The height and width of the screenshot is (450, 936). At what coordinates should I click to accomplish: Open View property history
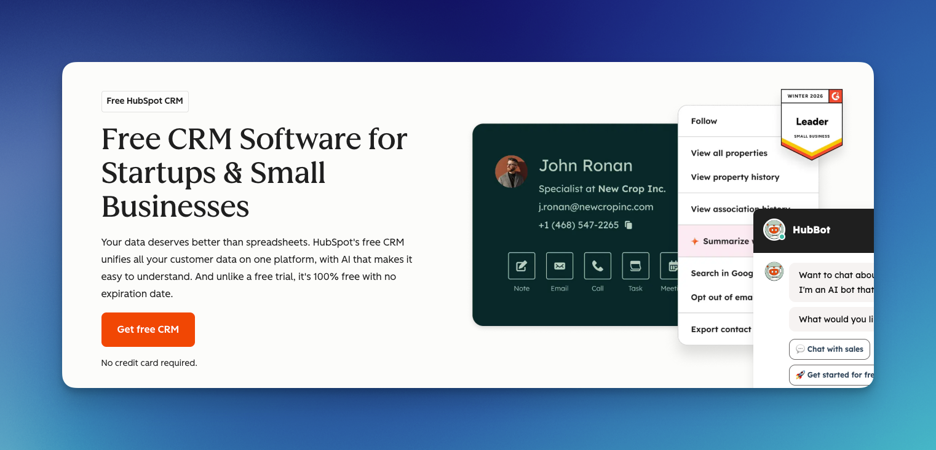[734, 177]
